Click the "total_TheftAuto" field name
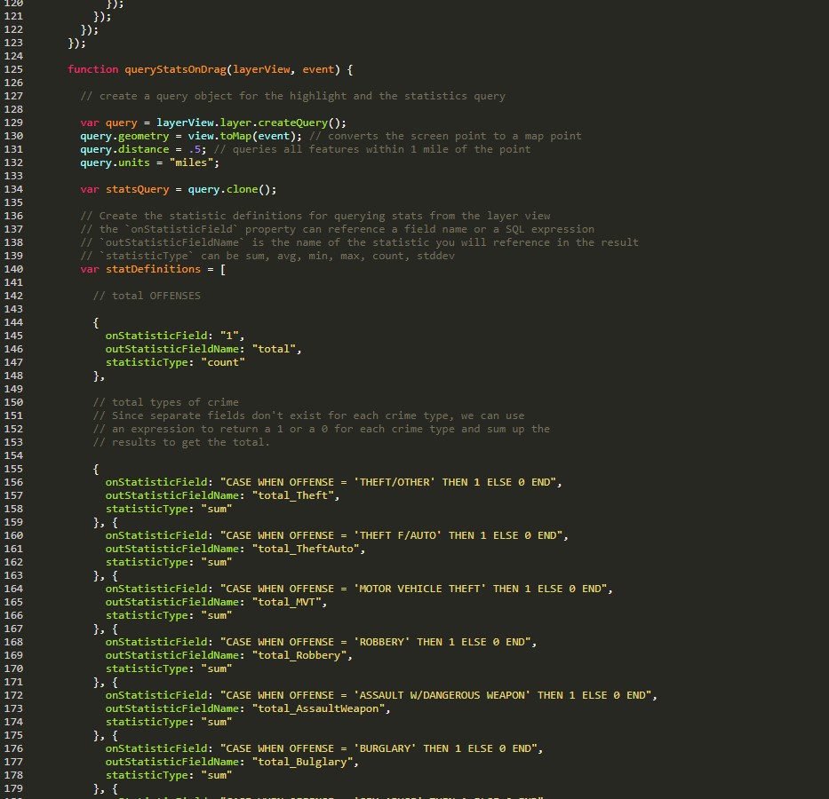 (x=308, y=549)
